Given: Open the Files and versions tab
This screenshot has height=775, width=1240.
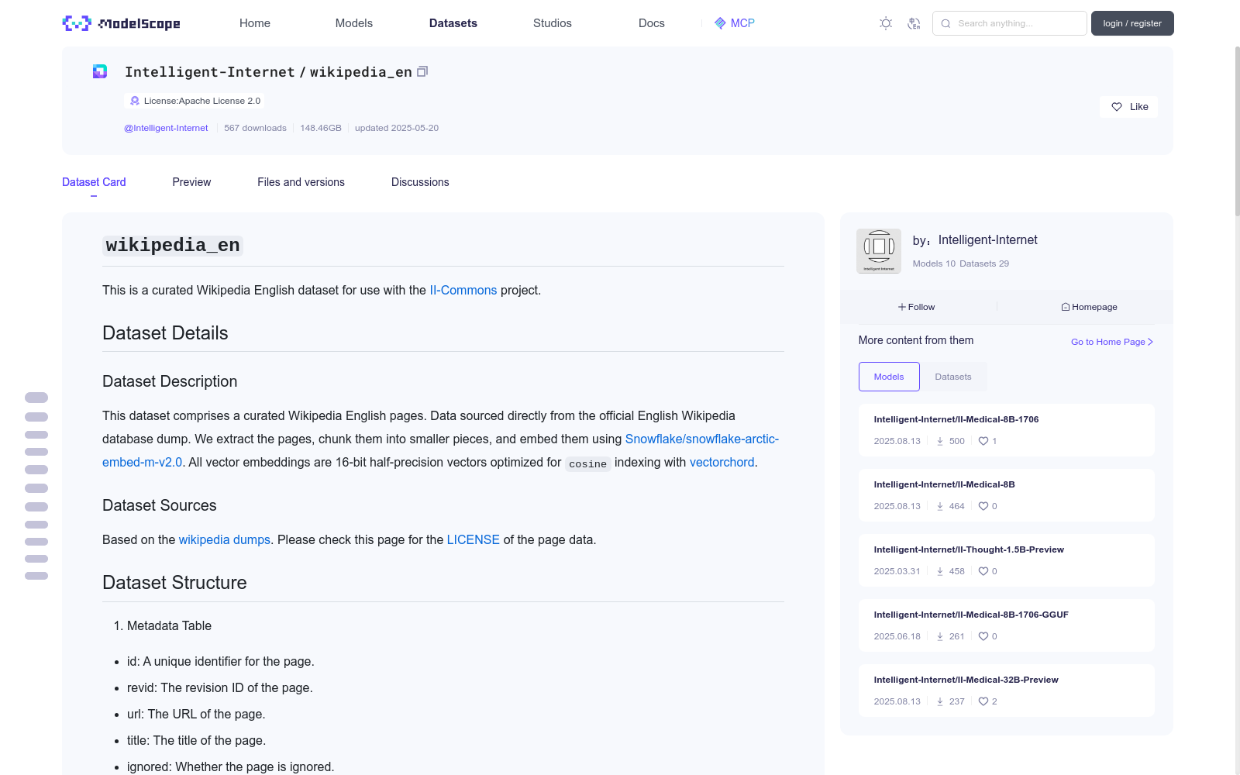Looking at the screenshot, I should [x=301, y=182].
